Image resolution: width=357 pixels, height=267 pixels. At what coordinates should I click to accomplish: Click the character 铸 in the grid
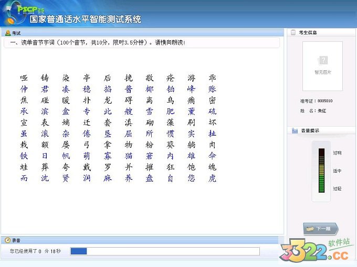45,78
